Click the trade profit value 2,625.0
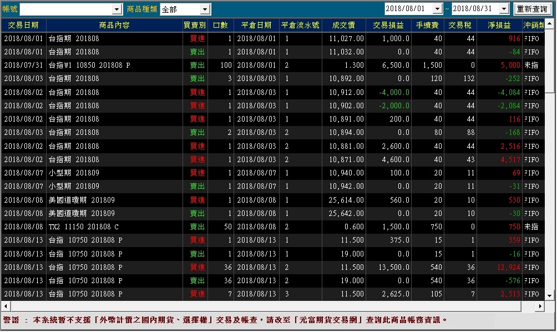The height and width of the screenshot is (332, 557). click(x=396, y=294)
